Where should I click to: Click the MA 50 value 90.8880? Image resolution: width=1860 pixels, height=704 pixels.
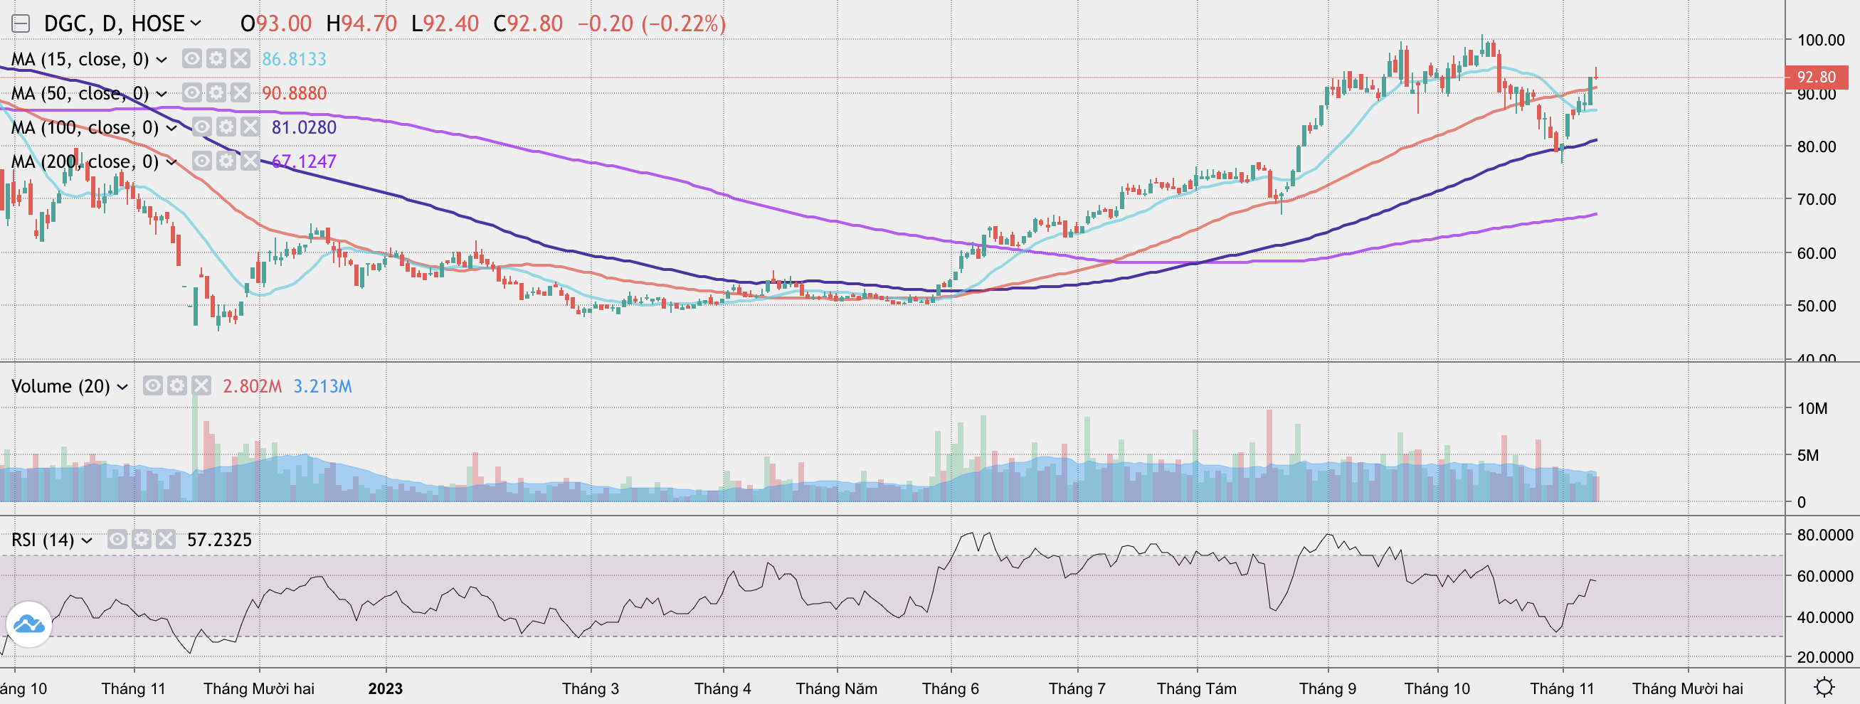click(x=294, y=93)
